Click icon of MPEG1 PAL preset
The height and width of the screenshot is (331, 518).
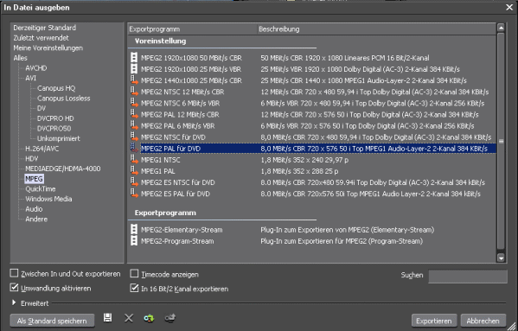pos(134,171)
